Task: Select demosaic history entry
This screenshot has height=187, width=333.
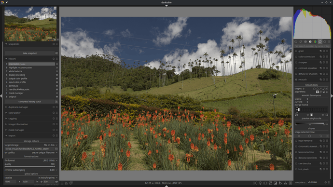Action: pyautogui.click(x=14, y=86)
